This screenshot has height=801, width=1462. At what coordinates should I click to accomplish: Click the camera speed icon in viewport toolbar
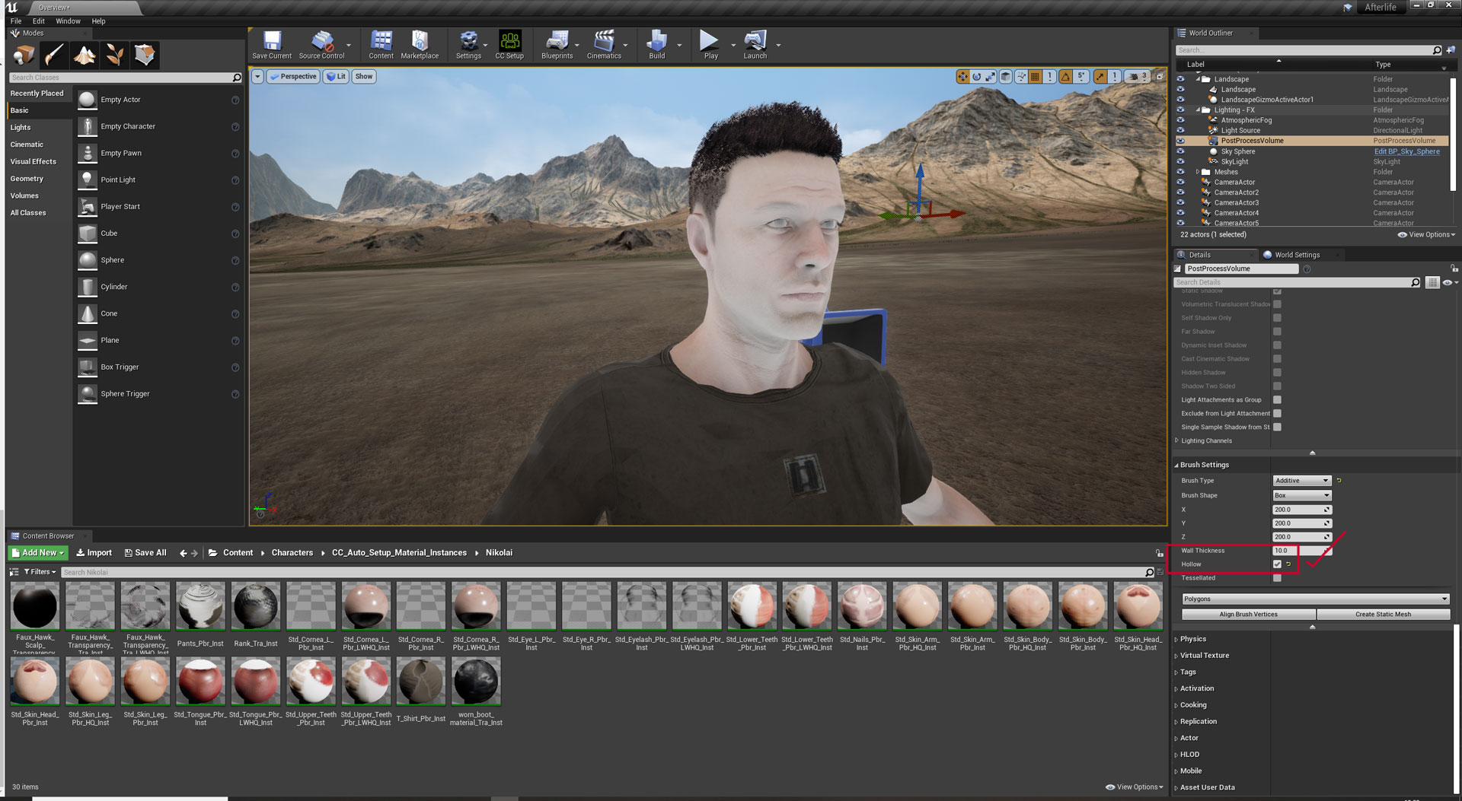1133,76
